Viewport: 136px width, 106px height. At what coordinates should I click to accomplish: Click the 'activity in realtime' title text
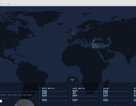coord(20,95)
